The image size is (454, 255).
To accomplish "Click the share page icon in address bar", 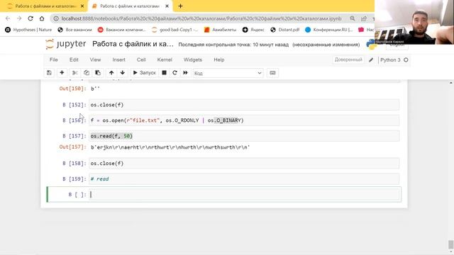I will tap(364, 18).
